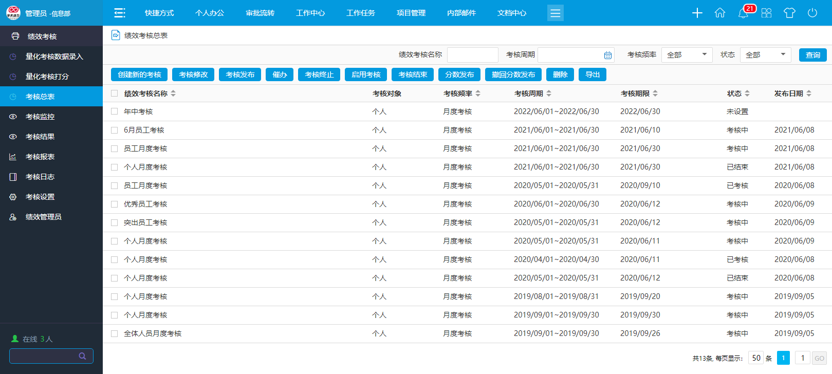Image resolution: width=832 pixels, height=374 pixels.
Task: Toggle the select-all checkbox in table header
Action: click(x=115, y=93)
